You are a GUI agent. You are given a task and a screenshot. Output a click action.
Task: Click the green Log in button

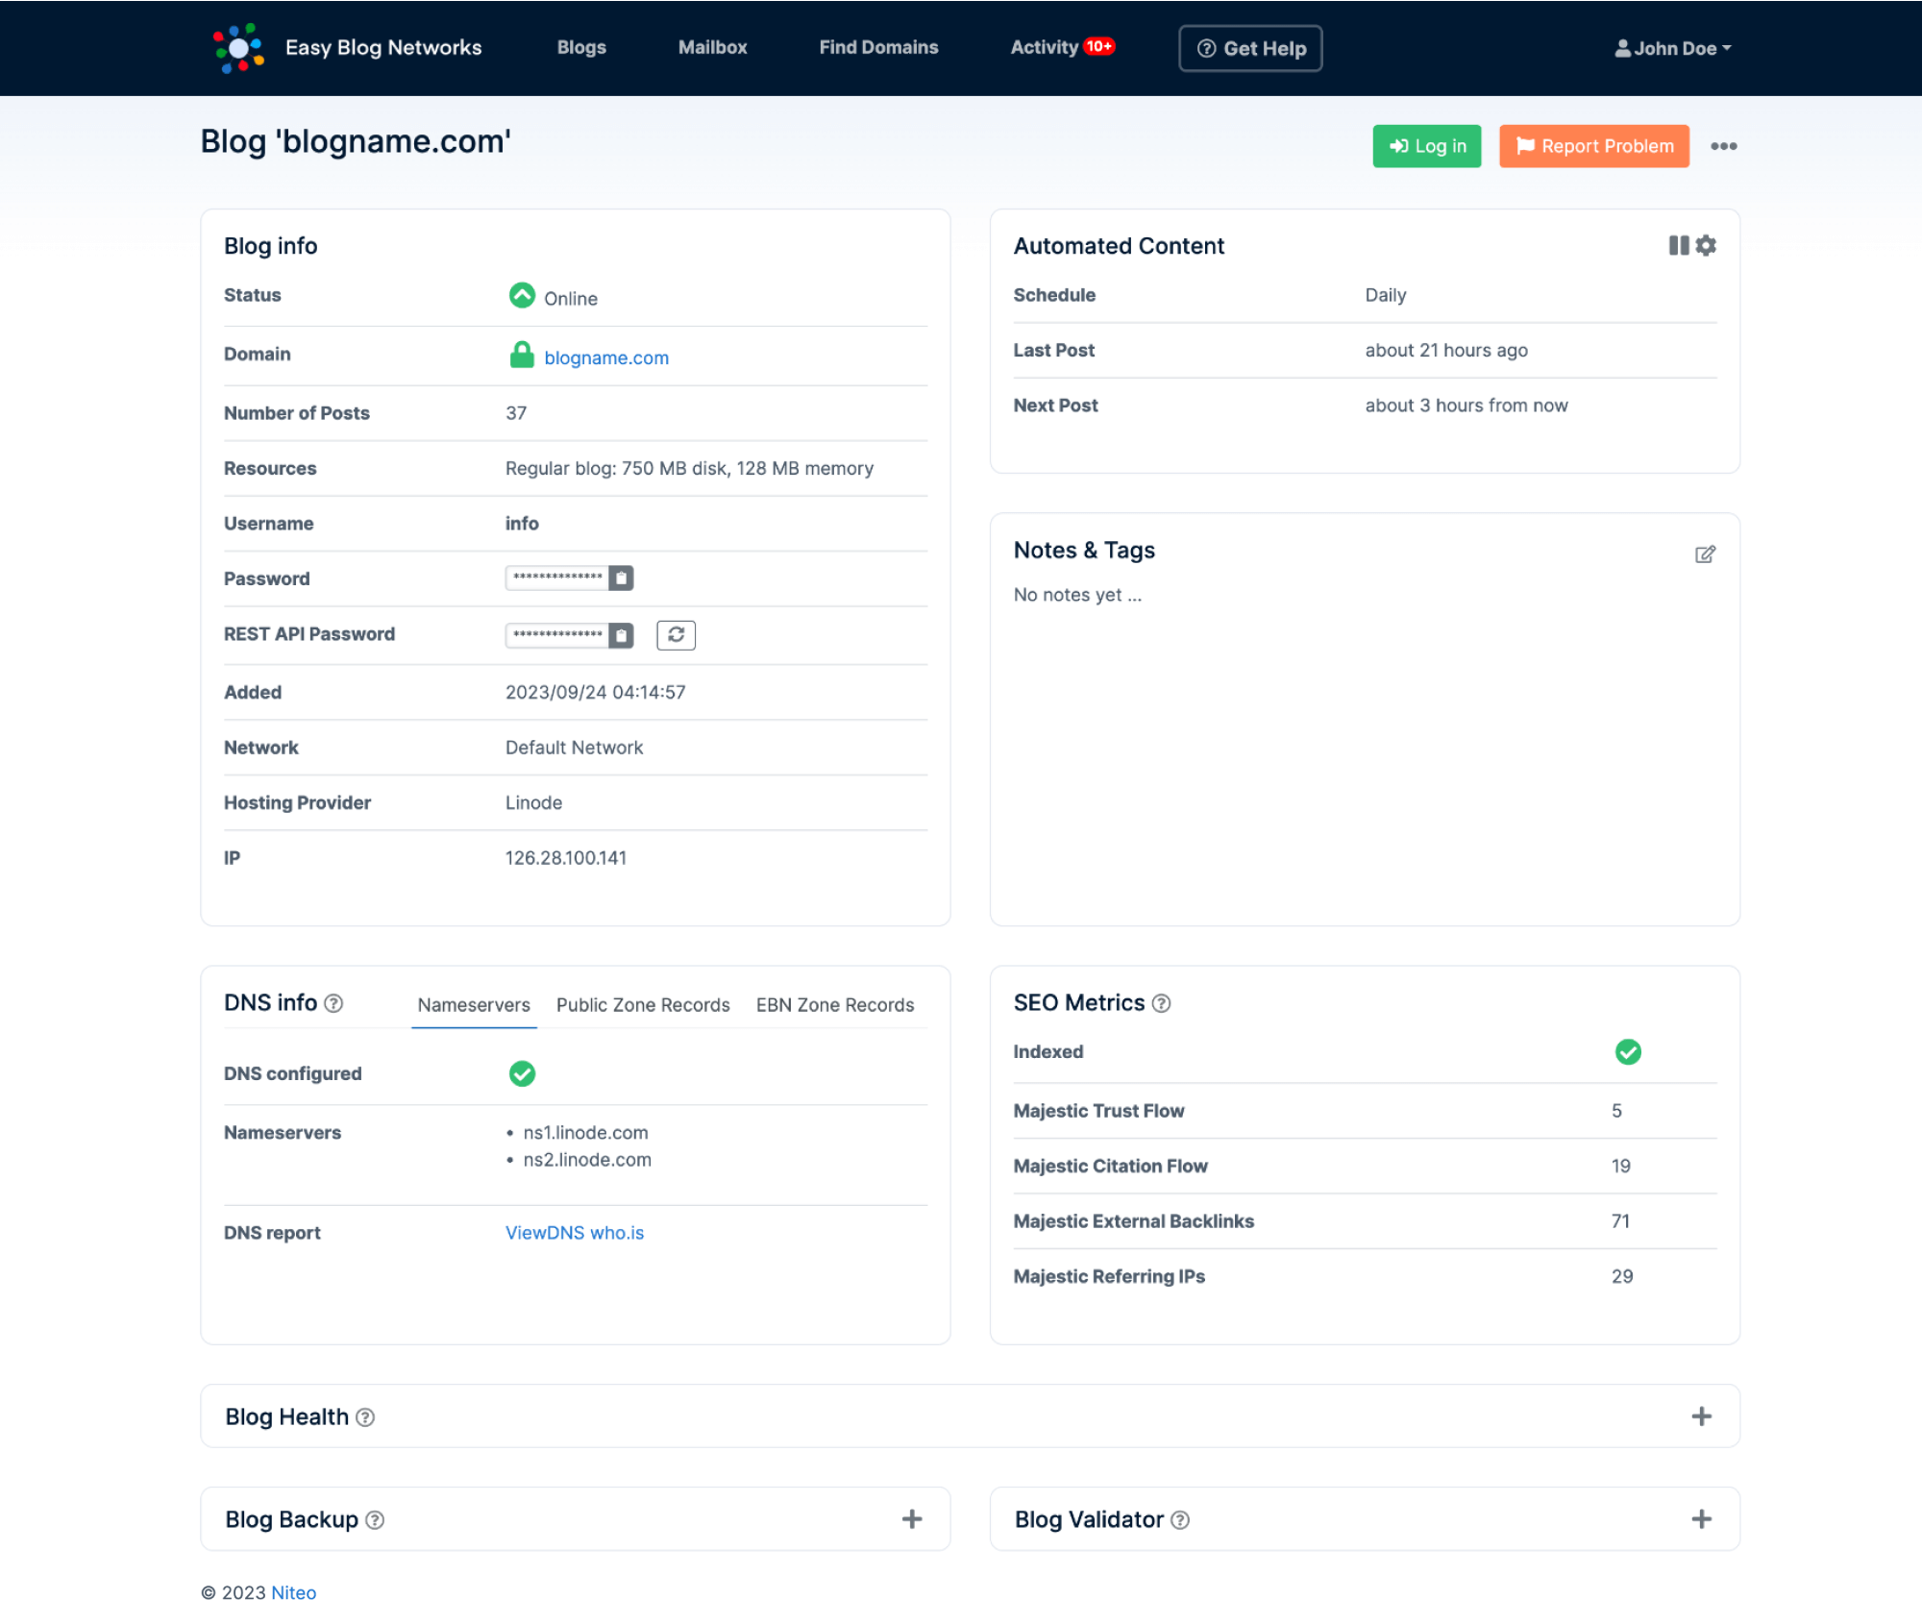[1427, 146]
